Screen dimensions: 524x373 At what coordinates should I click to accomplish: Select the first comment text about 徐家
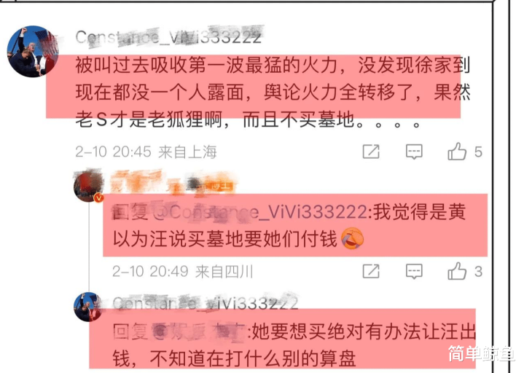point(273,92)
